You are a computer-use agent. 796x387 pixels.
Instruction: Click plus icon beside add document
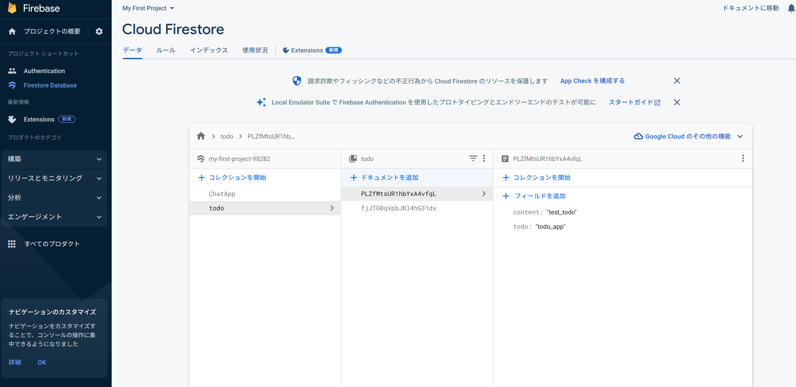(354, 178)
